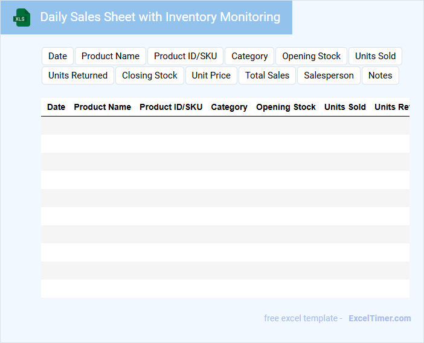Select the Date tag button

[57, 56]
